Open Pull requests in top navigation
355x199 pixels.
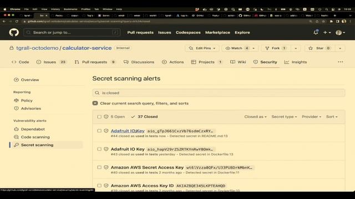point(140,33)
